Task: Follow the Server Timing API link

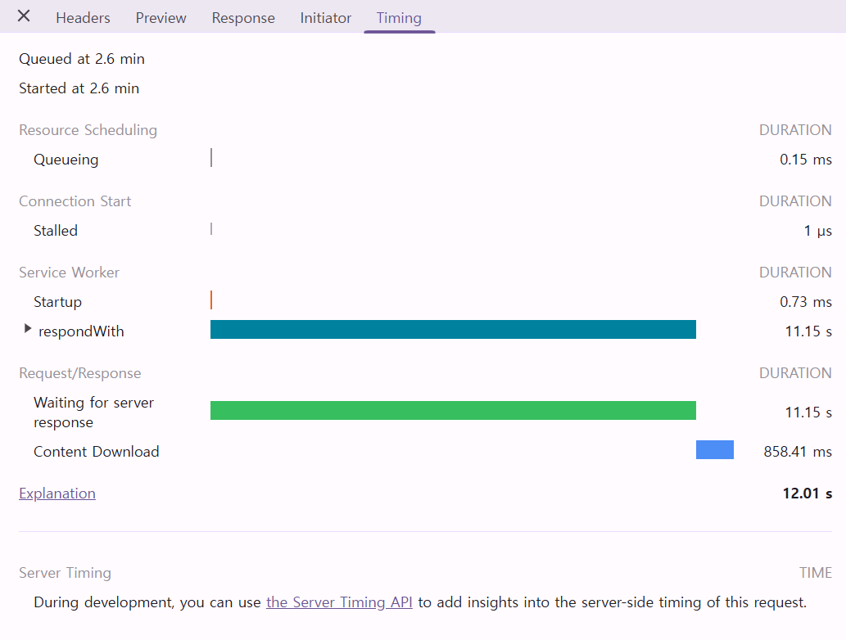Action: (x=339, y=602)
